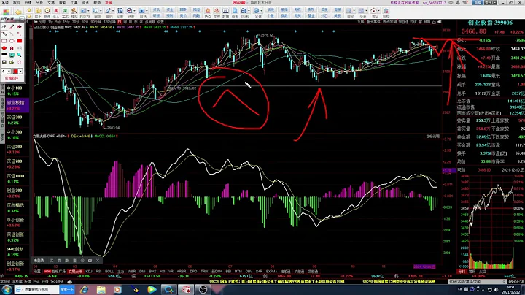This screenshot has height=295, width=525.
Task: Click the 重大事件 button above the chart
Action: click(x=373, y=22)
